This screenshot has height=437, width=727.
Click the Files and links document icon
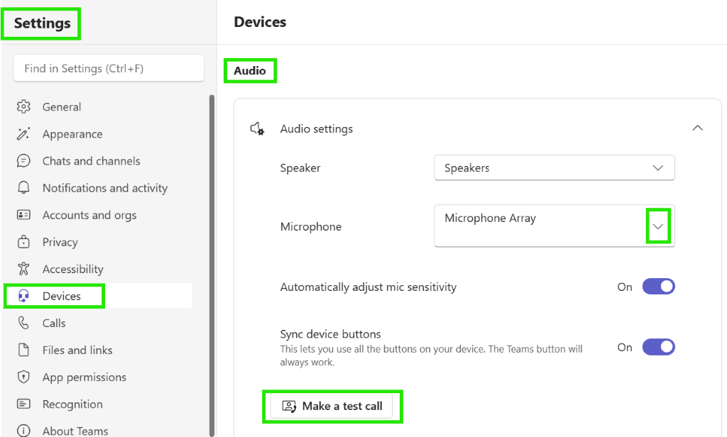[x=23, y=350]
